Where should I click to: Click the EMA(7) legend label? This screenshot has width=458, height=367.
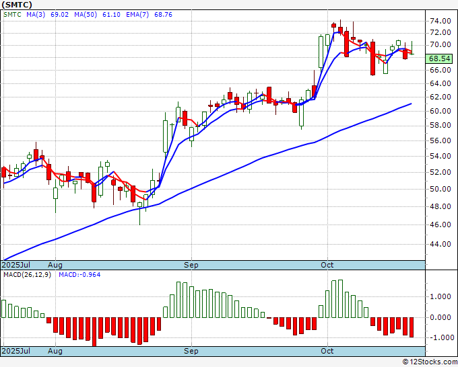coord(137,15)
